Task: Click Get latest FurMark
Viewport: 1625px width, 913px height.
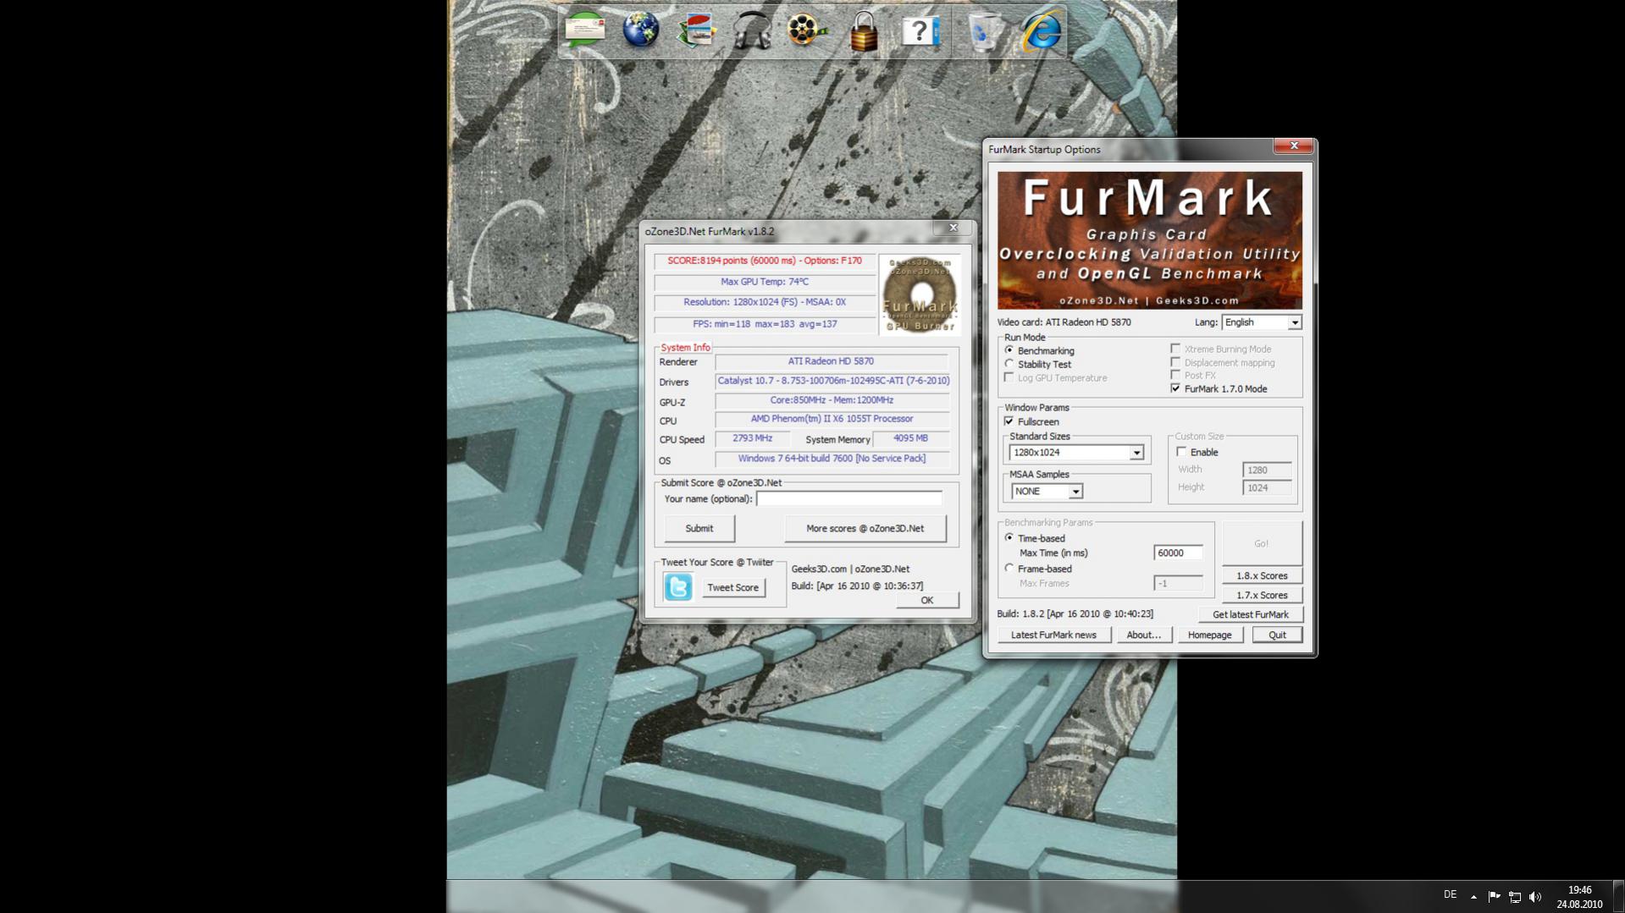Action: [1250, 614]
